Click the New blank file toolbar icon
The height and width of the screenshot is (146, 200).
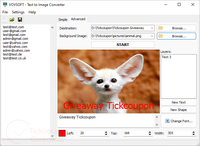4,20
